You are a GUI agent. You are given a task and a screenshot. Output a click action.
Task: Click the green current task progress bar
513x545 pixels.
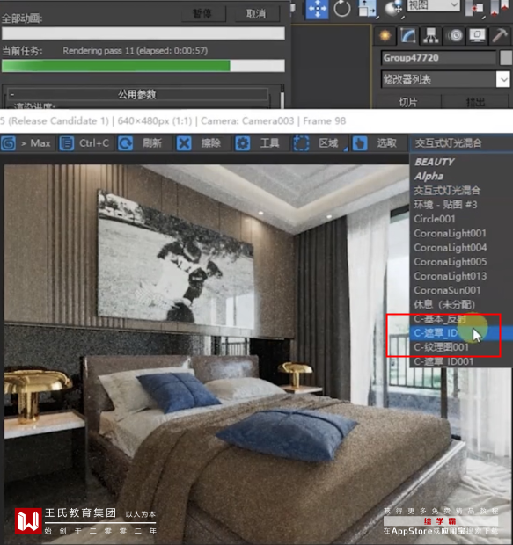(143, 66)
